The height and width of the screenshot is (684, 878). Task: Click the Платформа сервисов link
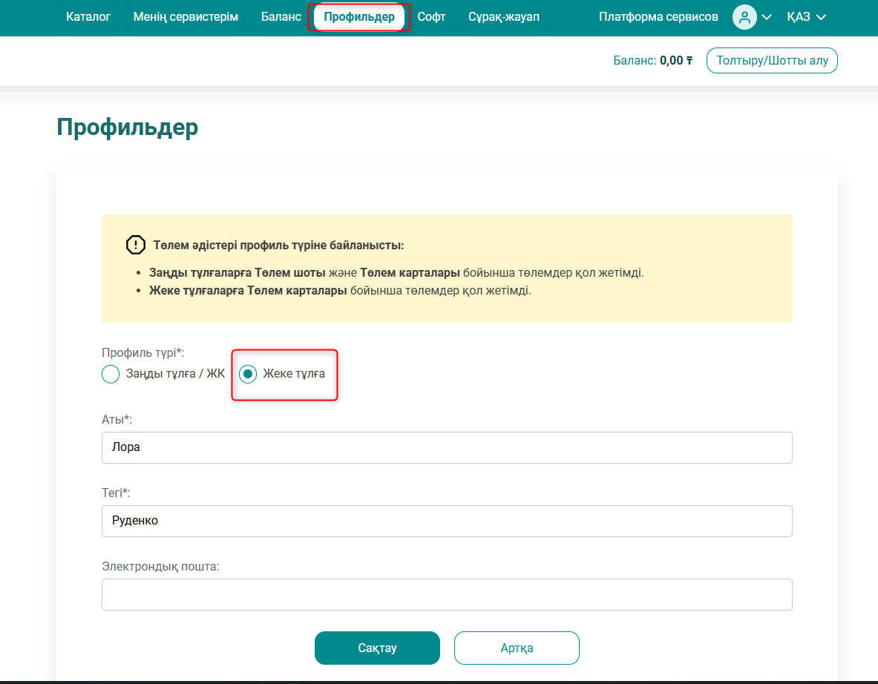[x=658, y=17]
